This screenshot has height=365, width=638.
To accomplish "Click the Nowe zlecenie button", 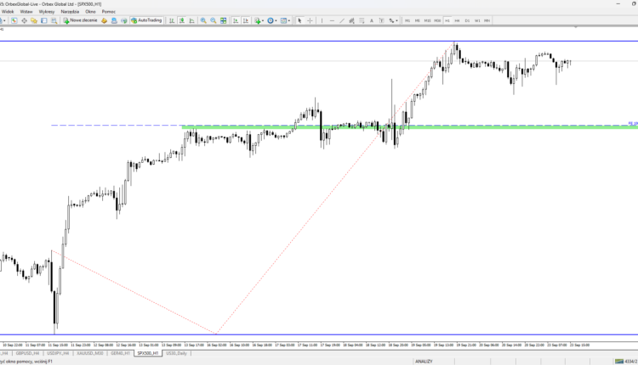I will click(80, 20).
